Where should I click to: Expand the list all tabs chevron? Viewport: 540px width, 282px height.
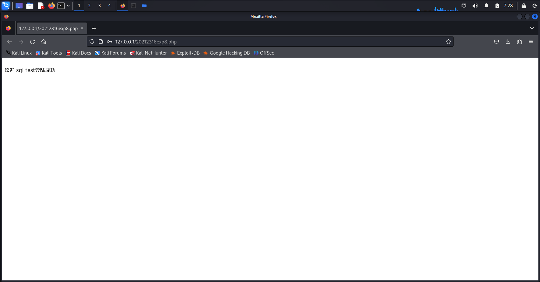tap(532, 28)
